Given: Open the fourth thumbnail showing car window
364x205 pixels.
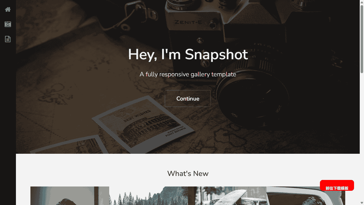Looking at the screenshot, I should click(x=306, y=196).
